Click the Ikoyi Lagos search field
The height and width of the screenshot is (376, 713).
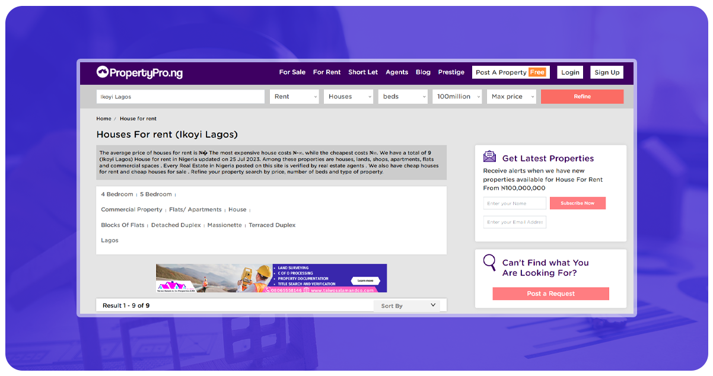[180, 97]
